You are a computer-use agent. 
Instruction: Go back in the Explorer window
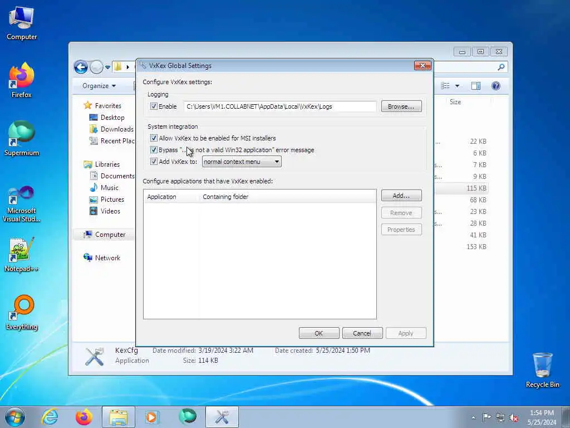[81, 67]
